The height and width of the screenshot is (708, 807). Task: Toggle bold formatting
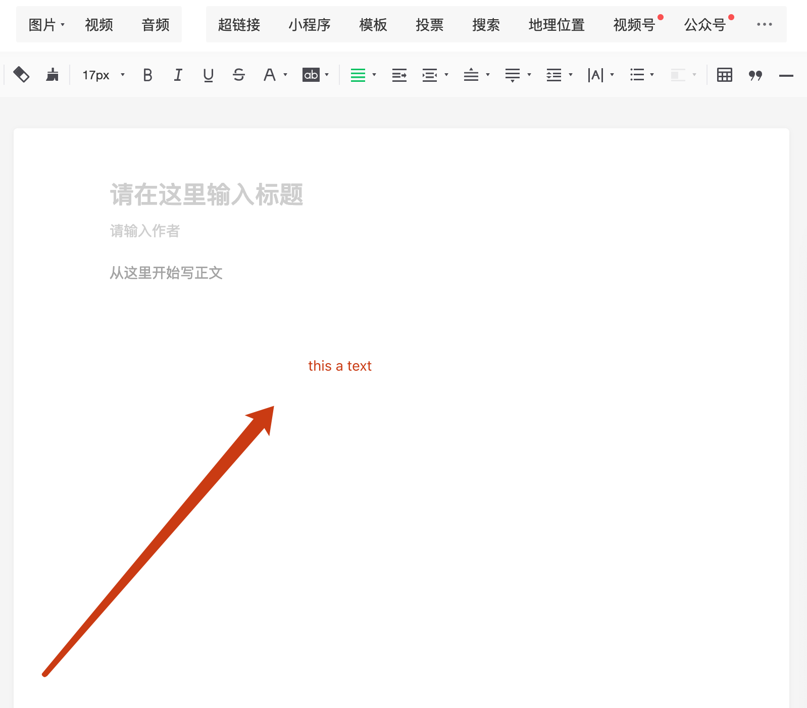pos(147,75)
